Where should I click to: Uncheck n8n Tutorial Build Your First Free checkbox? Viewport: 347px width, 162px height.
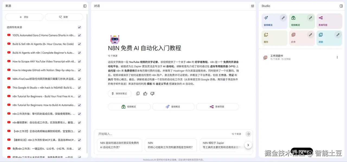coord(79,96)
